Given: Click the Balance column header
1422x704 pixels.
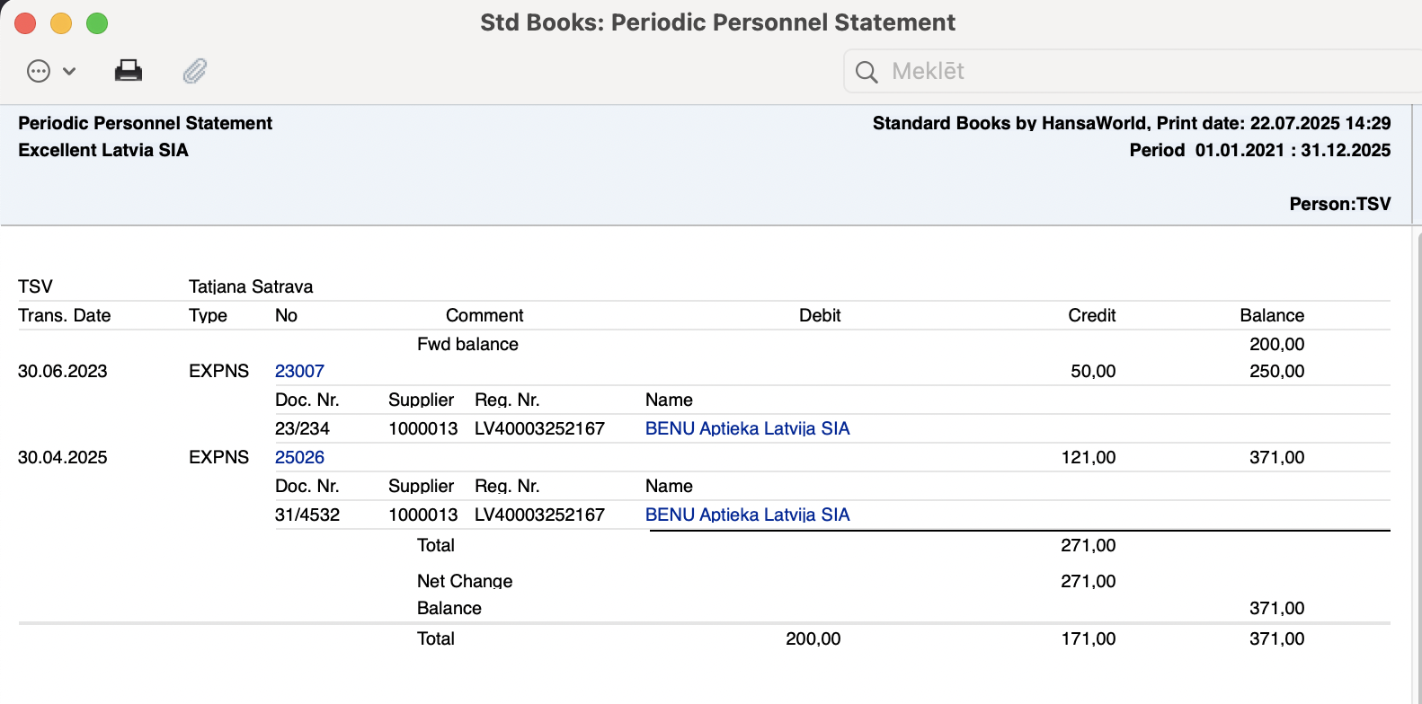Looking at the screenshot, I should [x=1272, y=315].
